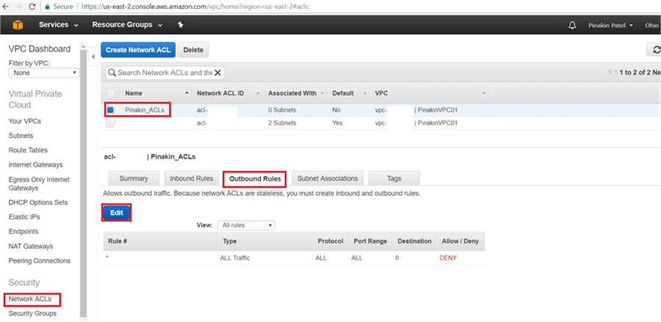Image resolution: width=661 pixels, height=322 pixels.
Task: Click the AWS home cube icon
Action: click(x=18, y=25)
